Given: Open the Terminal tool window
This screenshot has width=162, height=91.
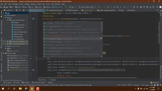Looking at the screenshot, I should 26,83.
